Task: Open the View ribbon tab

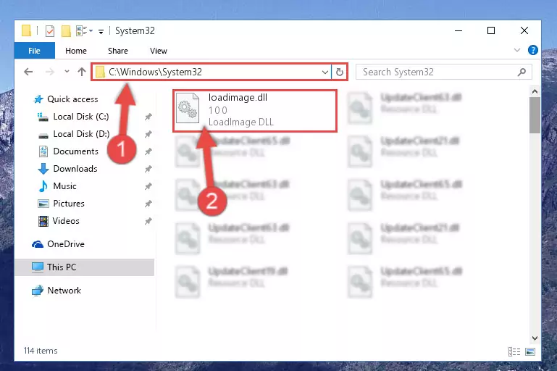Action: point(159,51)
